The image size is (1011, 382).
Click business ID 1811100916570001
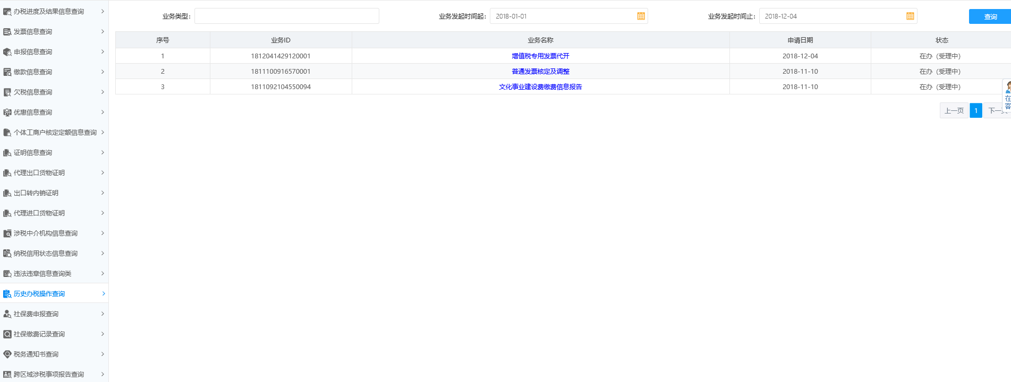pos(281,72)
